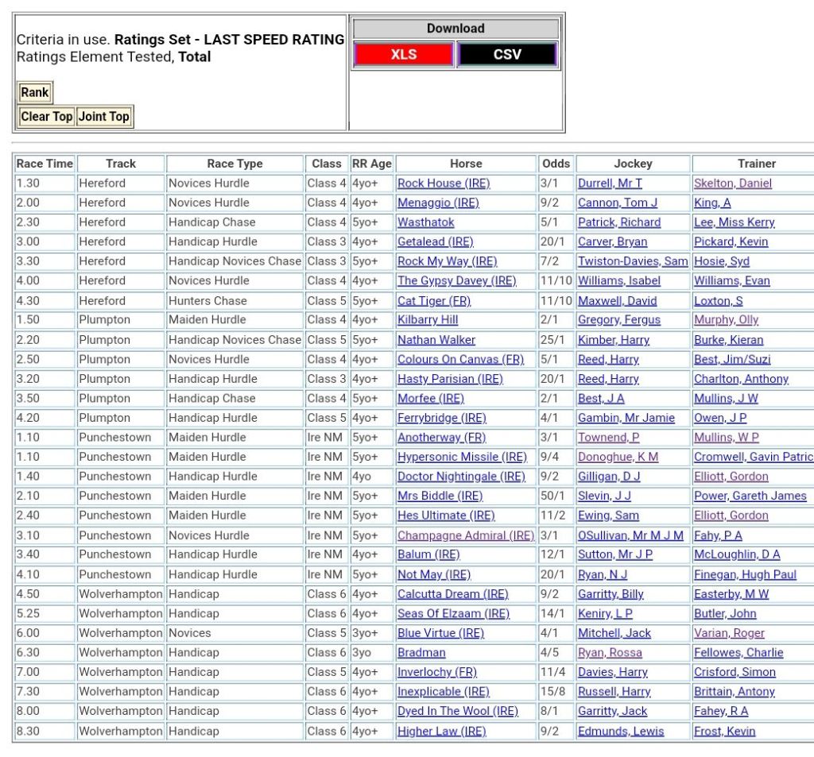Image resolution: width=814 pixels, height=757 pixels.
Task: Click jockey Twiston-Davies, Sam
Action: (633, 261)
